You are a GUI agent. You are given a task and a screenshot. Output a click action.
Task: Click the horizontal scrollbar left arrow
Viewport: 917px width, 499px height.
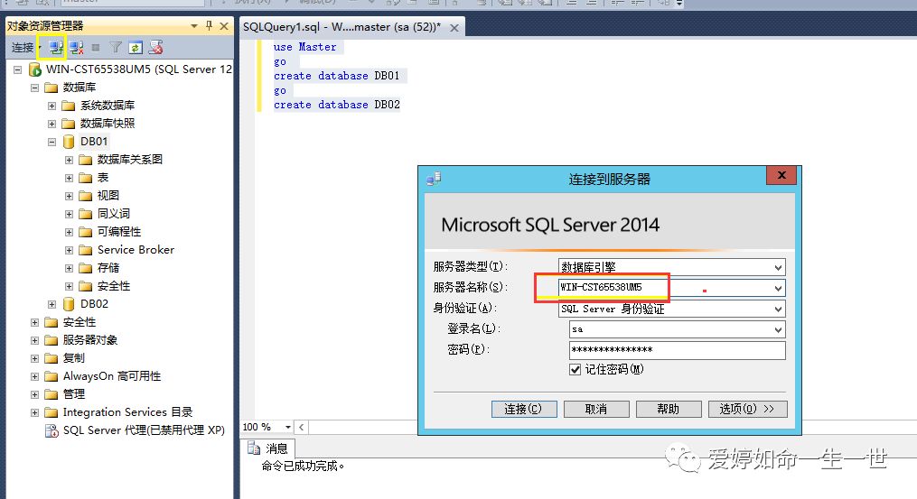301,427
